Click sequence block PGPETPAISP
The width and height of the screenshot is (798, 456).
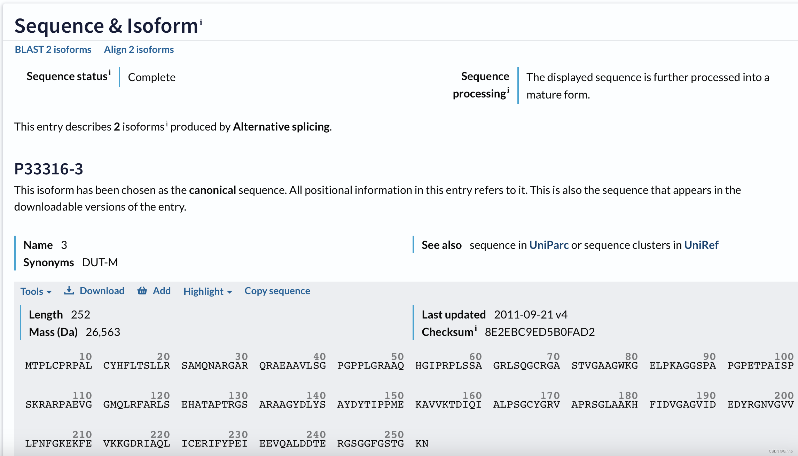[x=760, y=365]
